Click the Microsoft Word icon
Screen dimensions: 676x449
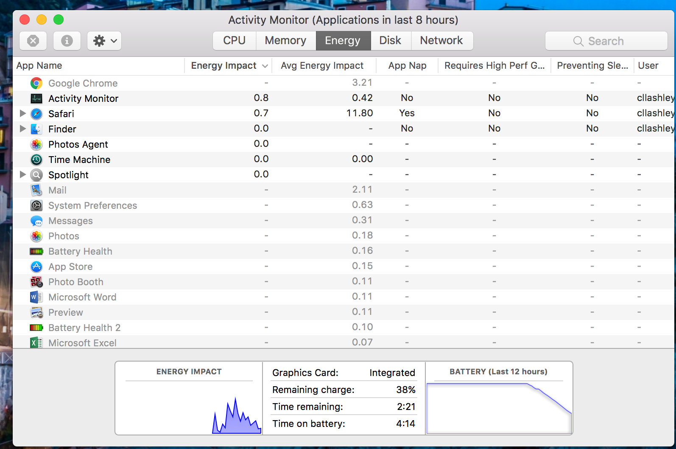(x=36, y=297)
